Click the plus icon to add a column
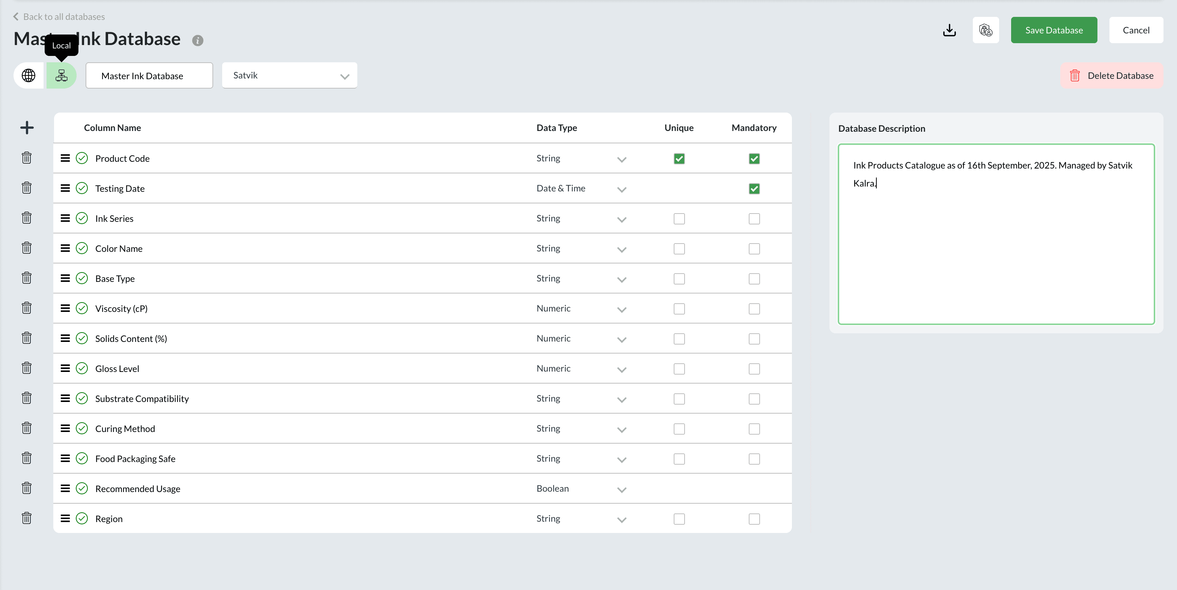Screen dimensions: 1177x590 point(27,127)
